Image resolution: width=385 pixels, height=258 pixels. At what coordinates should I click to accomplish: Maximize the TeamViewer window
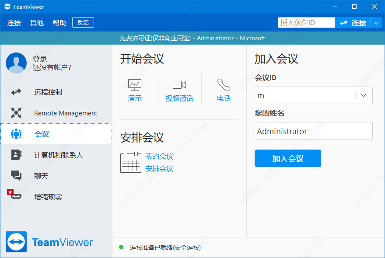pyautogui.click(x=354, y=7)
